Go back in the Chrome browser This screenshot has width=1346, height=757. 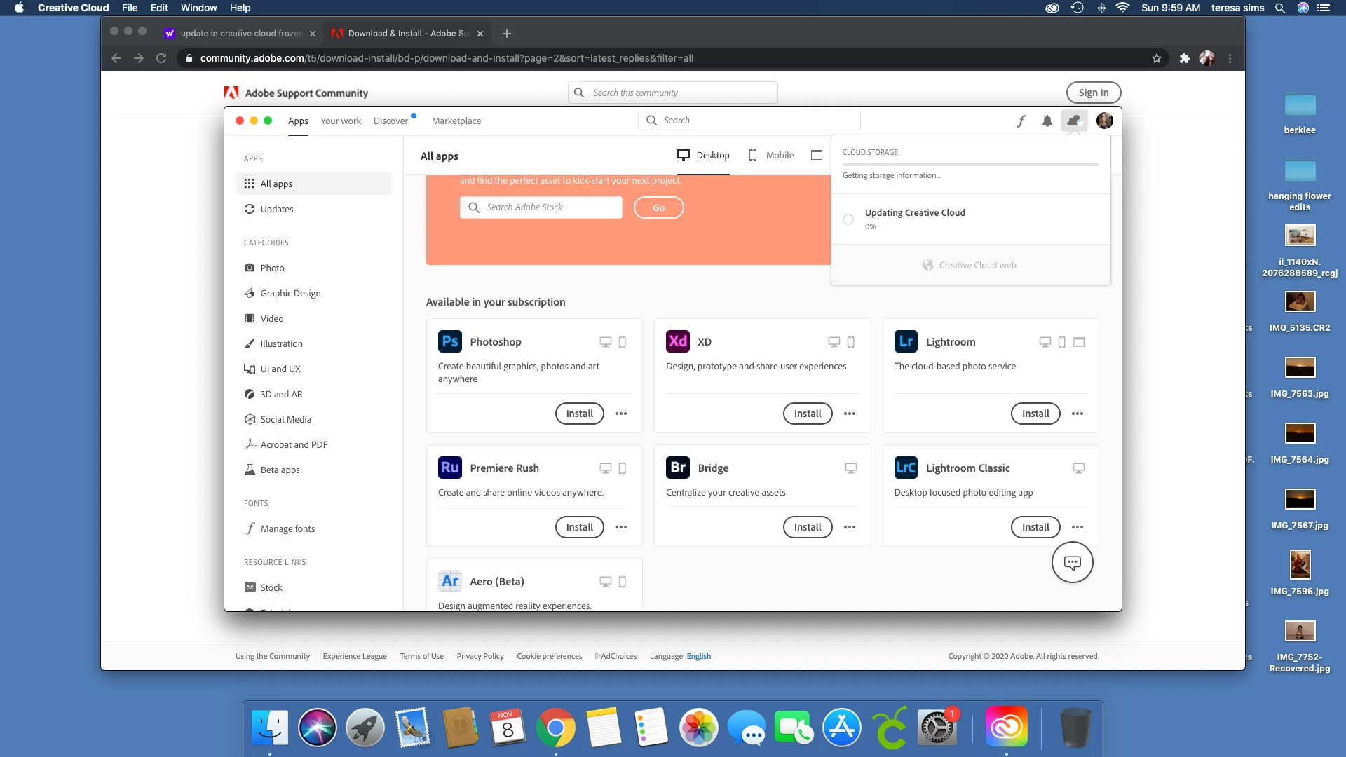[x=116, y=58]
